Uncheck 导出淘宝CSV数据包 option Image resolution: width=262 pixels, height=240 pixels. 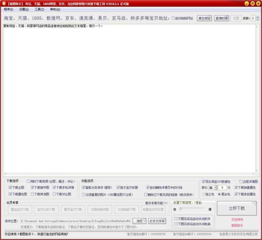203,181
